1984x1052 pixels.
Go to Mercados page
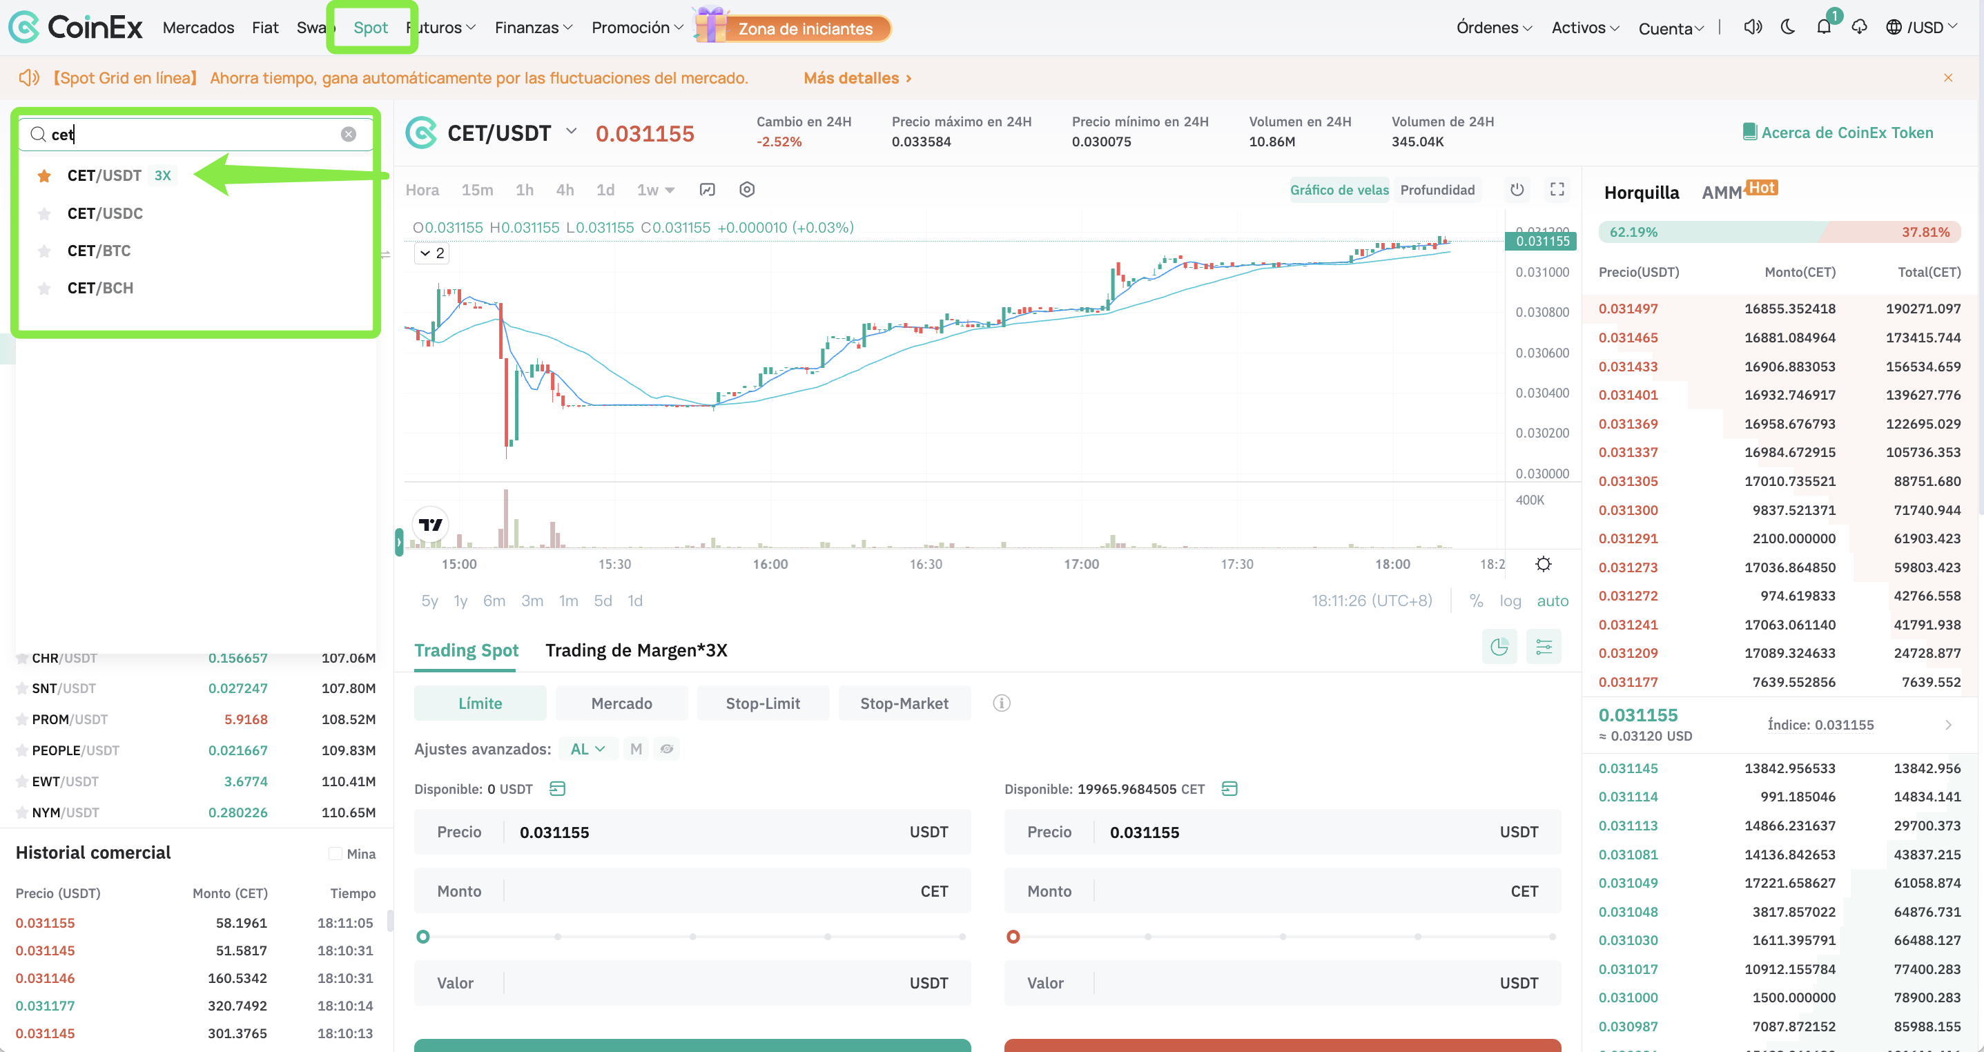pyautogui.click(x=198, y=28)
